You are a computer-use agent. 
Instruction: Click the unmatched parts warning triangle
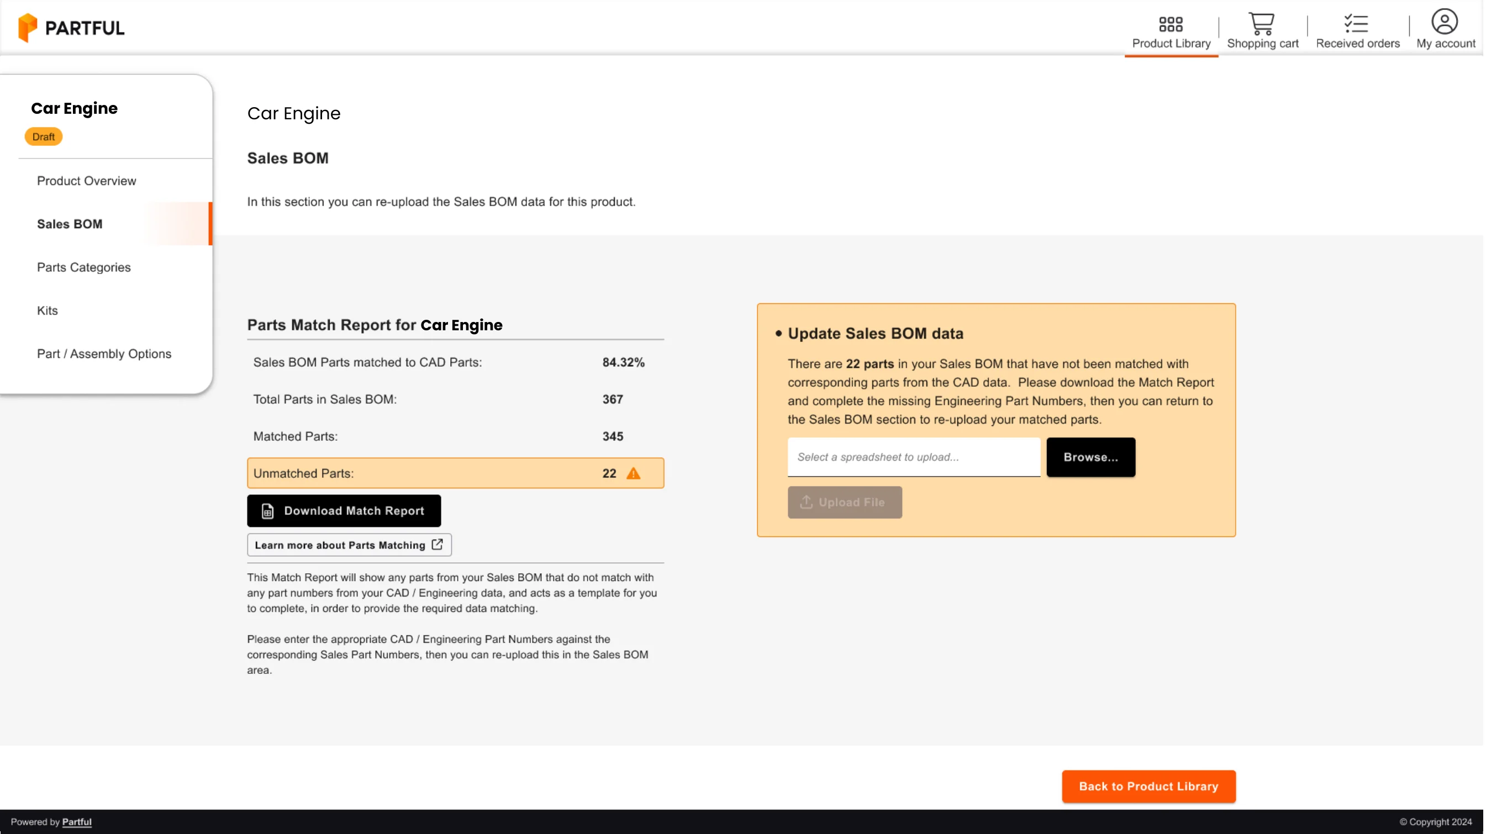pyautogui.click(x=635, y=474)
